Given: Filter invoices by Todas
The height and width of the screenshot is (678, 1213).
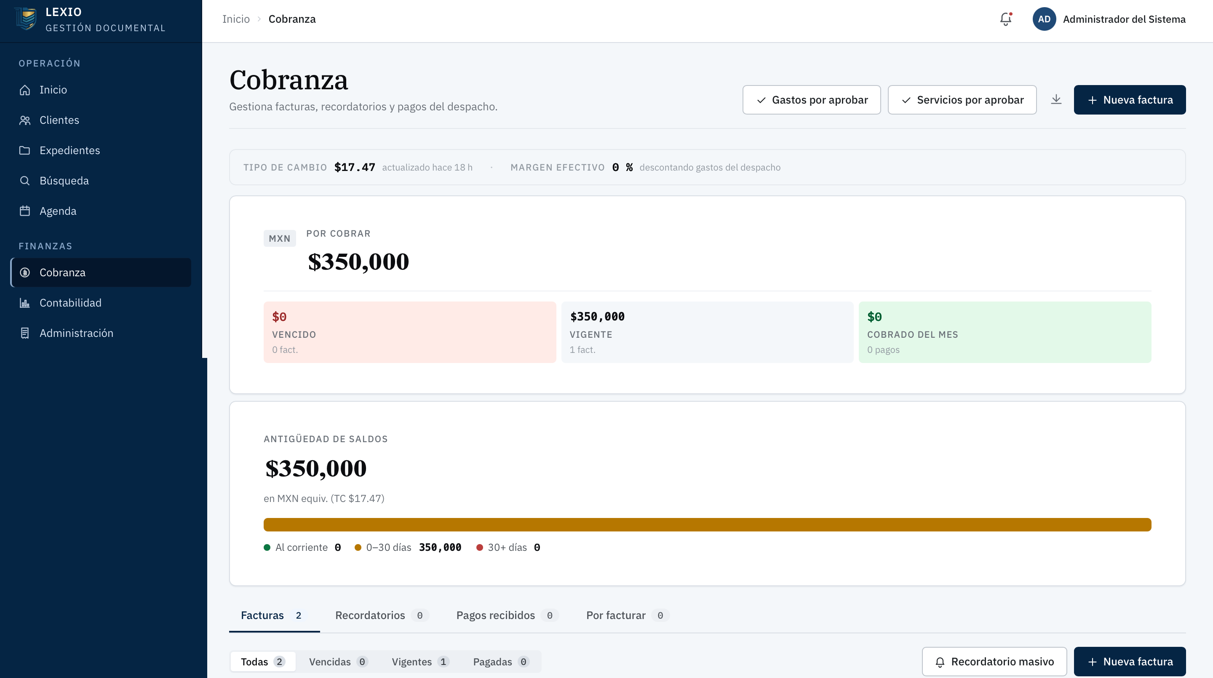Looking at the screenshot, I should 263,662.
